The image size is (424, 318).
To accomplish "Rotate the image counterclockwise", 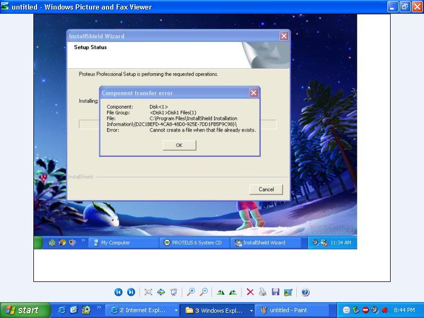I will (x=233, y=292).
